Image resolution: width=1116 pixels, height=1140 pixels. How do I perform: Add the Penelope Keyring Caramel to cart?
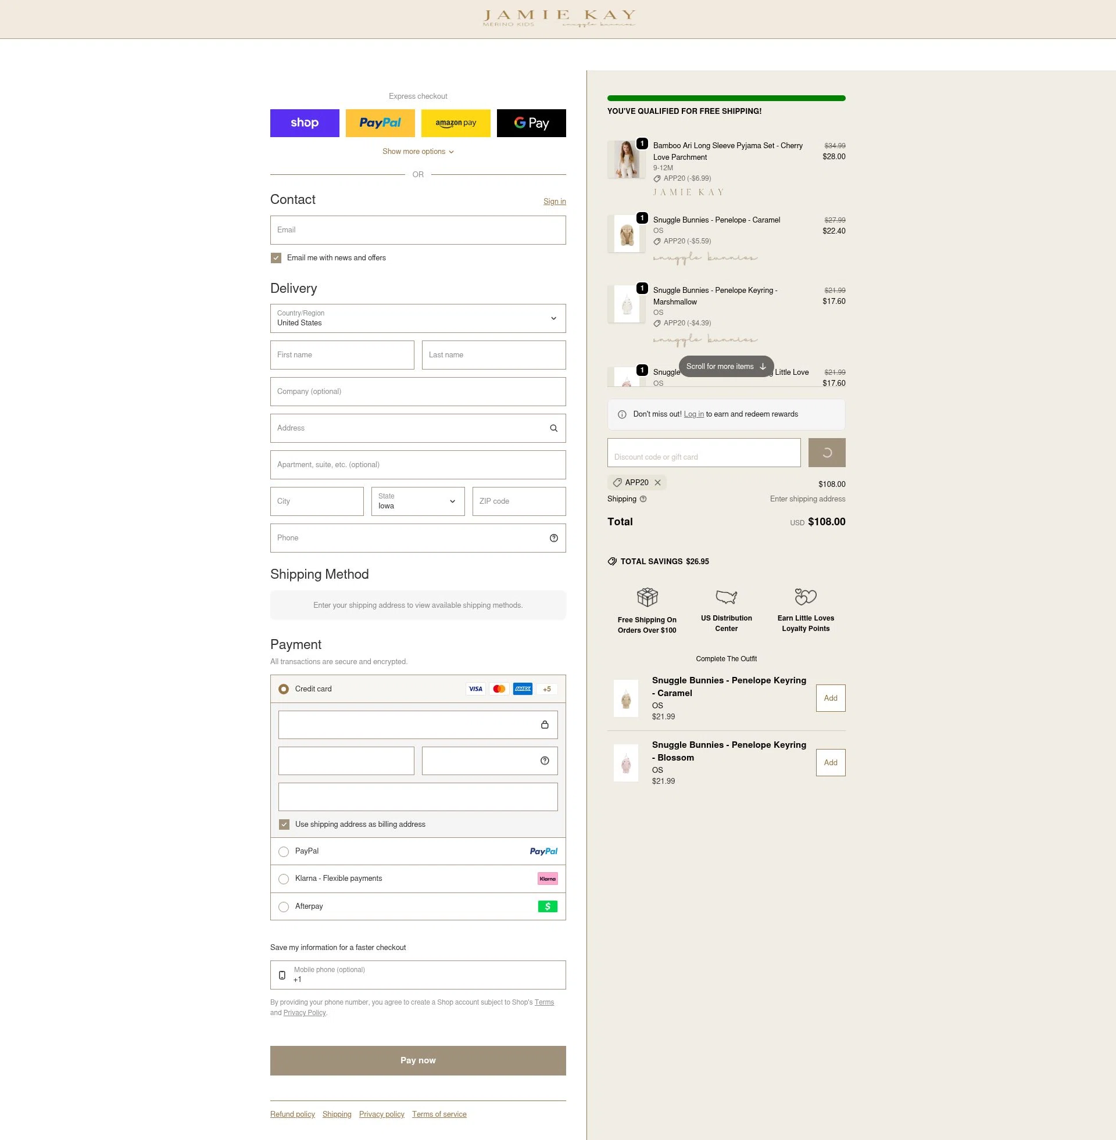[x=830, y=698]
